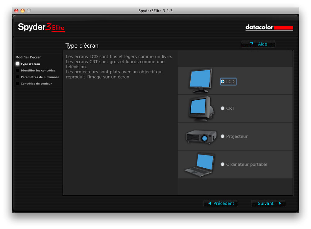Click the Spyder3 Elite logo
This screenshot has height=229, width=311.
(x=41, y=27)
